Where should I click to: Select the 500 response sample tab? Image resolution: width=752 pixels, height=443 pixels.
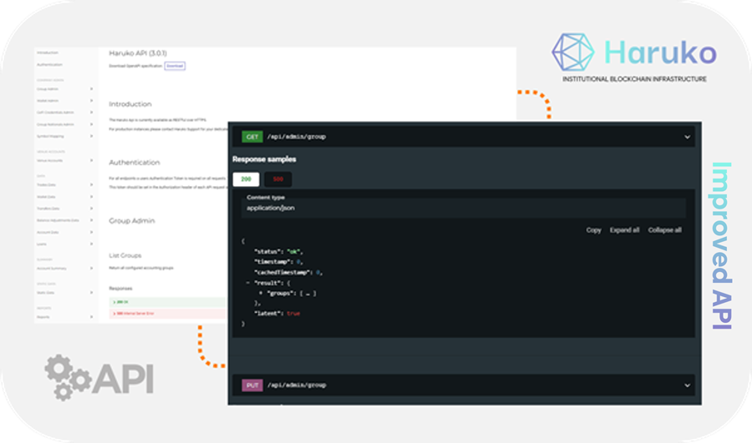coord(278,179)
